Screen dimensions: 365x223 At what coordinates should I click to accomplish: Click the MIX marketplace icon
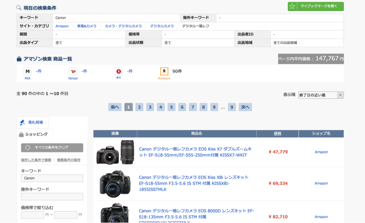coord(28,72)
